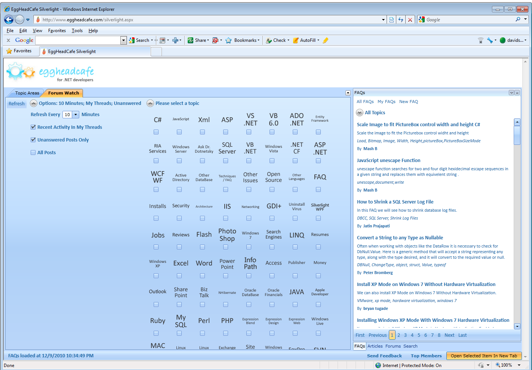Open the Refresh Every minutes dropdown

[76, 115]
